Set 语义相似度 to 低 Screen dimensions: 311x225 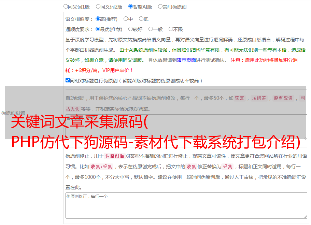tap(141, 19)
